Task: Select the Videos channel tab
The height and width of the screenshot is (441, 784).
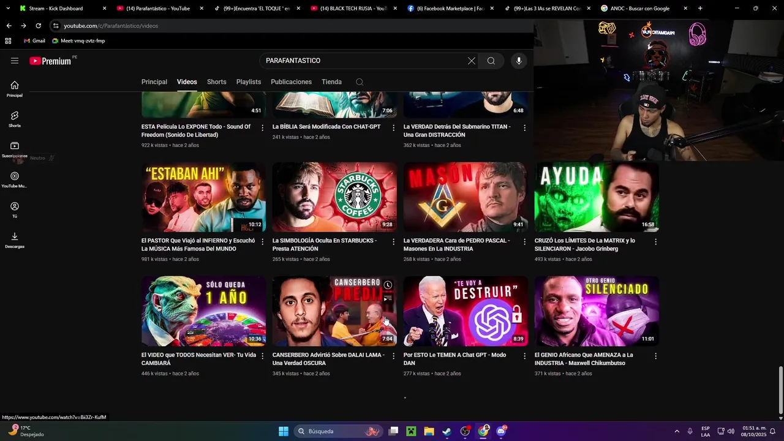Action: (187, 82)
